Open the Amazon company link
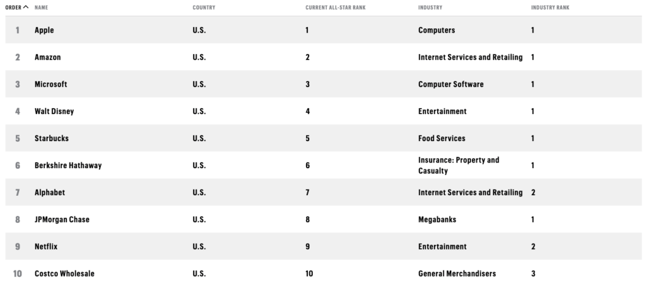The height and width of the screenshot is (289, 646). pyautogui.click(x=47, y=57)
